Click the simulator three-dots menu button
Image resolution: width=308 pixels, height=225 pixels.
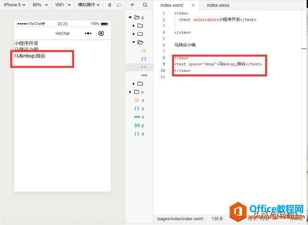click(88, 33)
